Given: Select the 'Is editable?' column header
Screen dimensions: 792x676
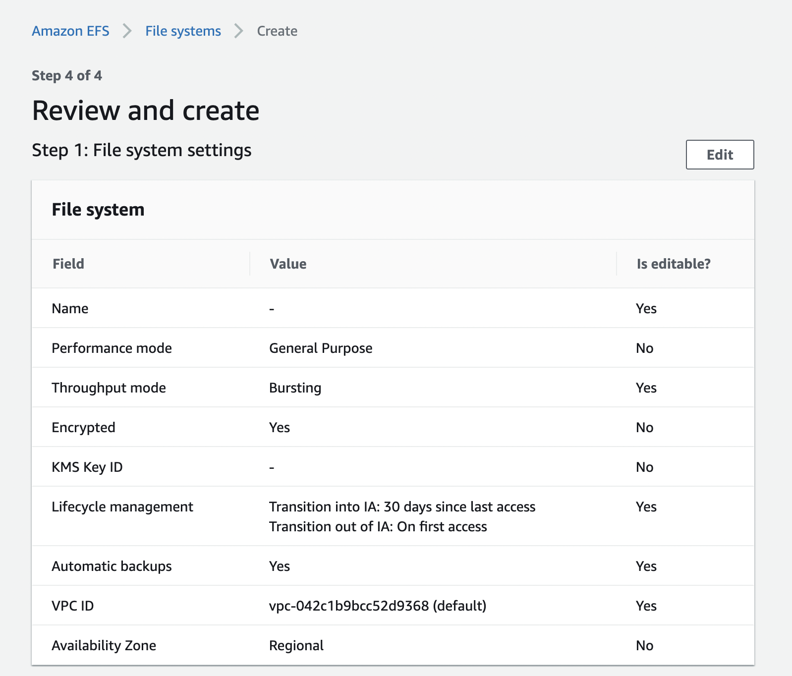Looking at the screenshot, I should click(674, 264).
